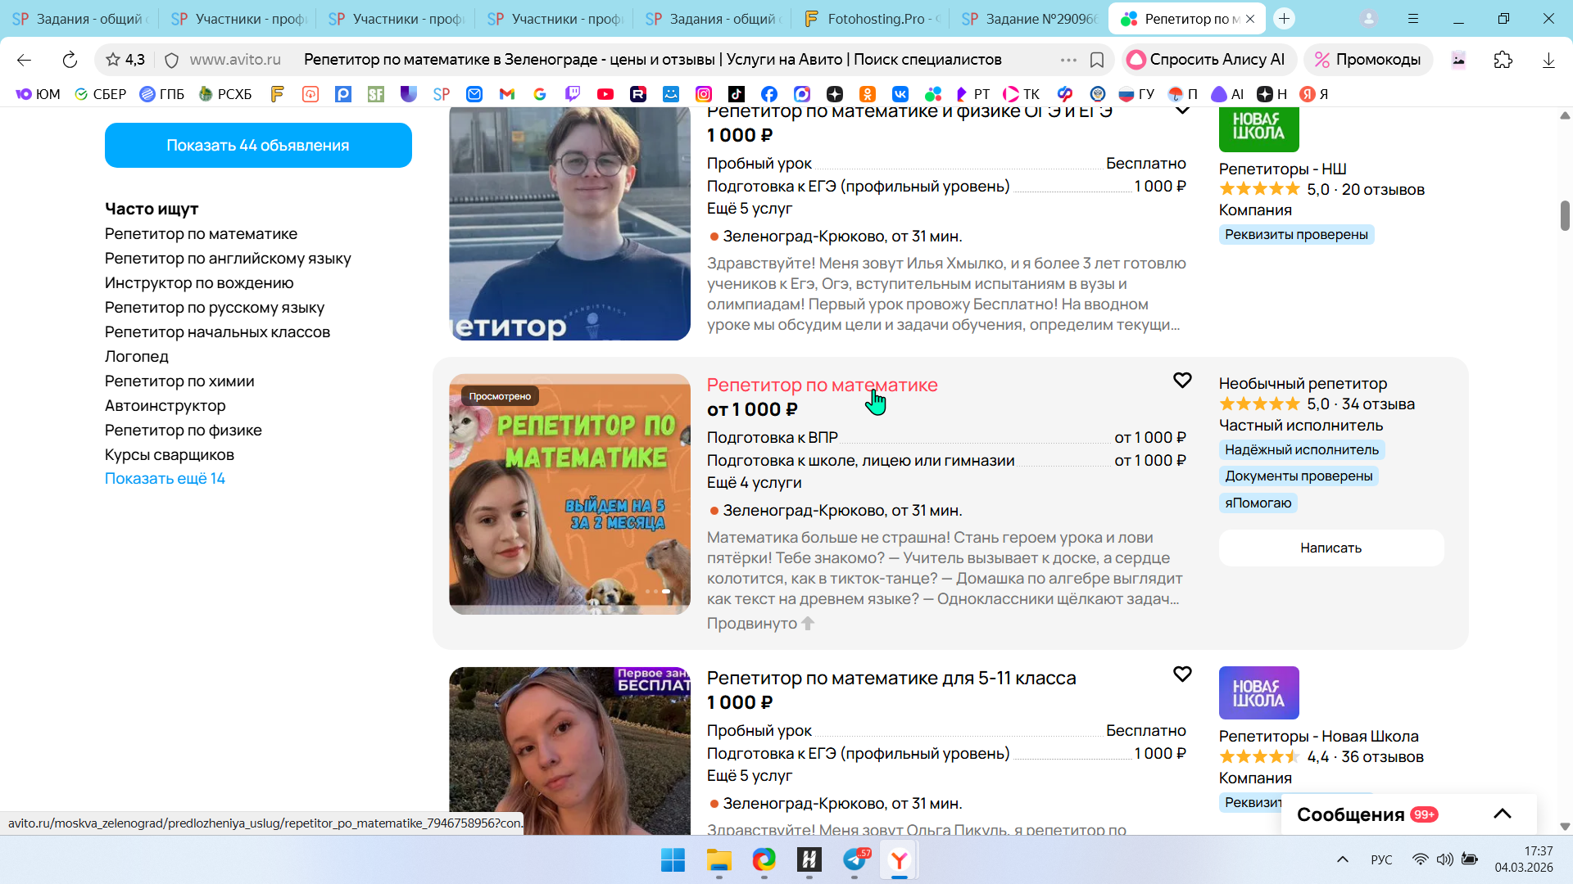Expand the Сообщения chat panel chevron
The height and width of the screenshot is (884, 1573).
click(1502, 814)
